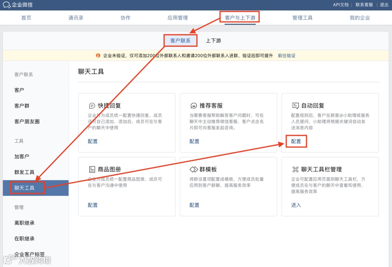Click the 聊天工具 page heading
Screen dimensions: 392x267
[91, 72]
